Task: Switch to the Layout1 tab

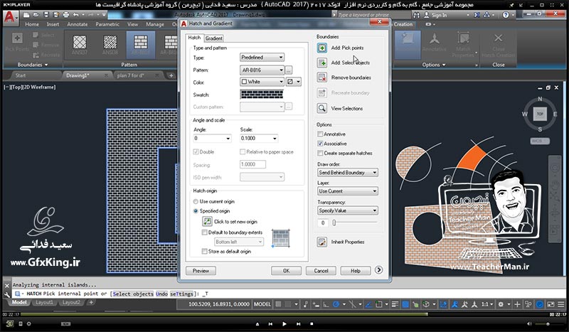Action: pyautogui.click(x=44, y=302)
